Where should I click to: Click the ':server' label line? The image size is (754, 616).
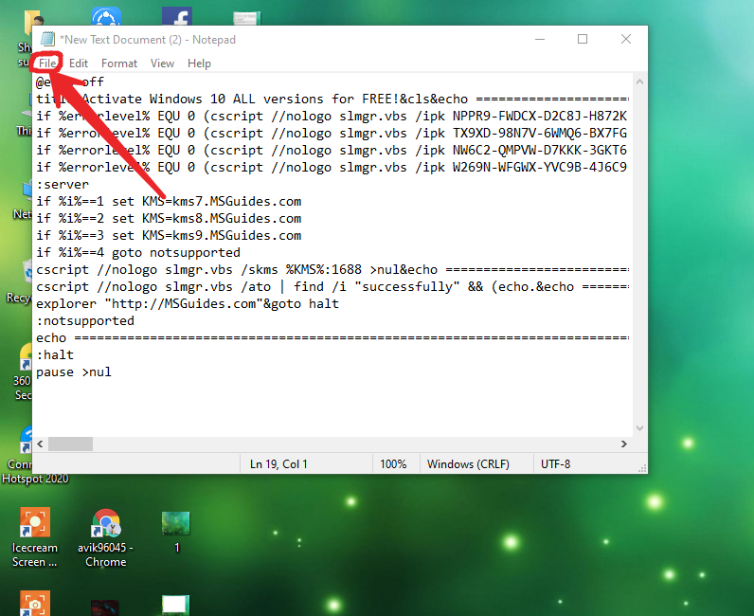63,184
